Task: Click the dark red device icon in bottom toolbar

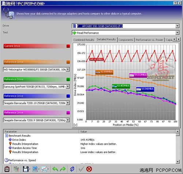Action: click(x=7, y=169)
